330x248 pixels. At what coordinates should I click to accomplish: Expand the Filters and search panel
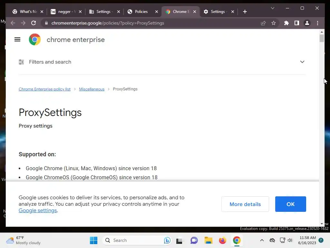pos(302,62)
